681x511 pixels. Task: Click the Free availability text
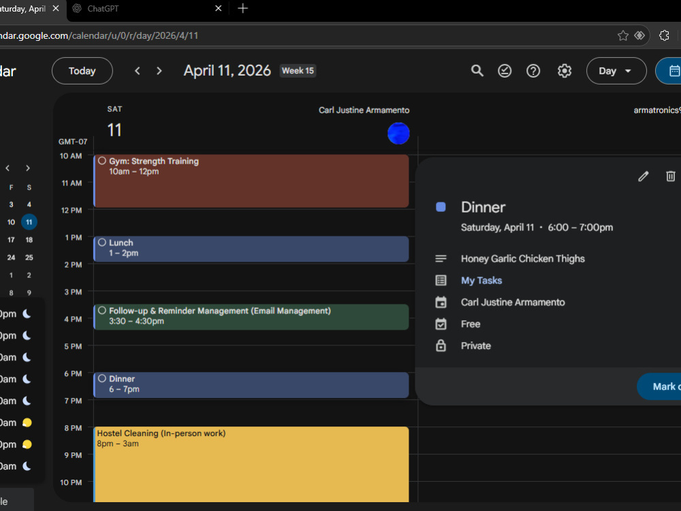pos(471,324)
